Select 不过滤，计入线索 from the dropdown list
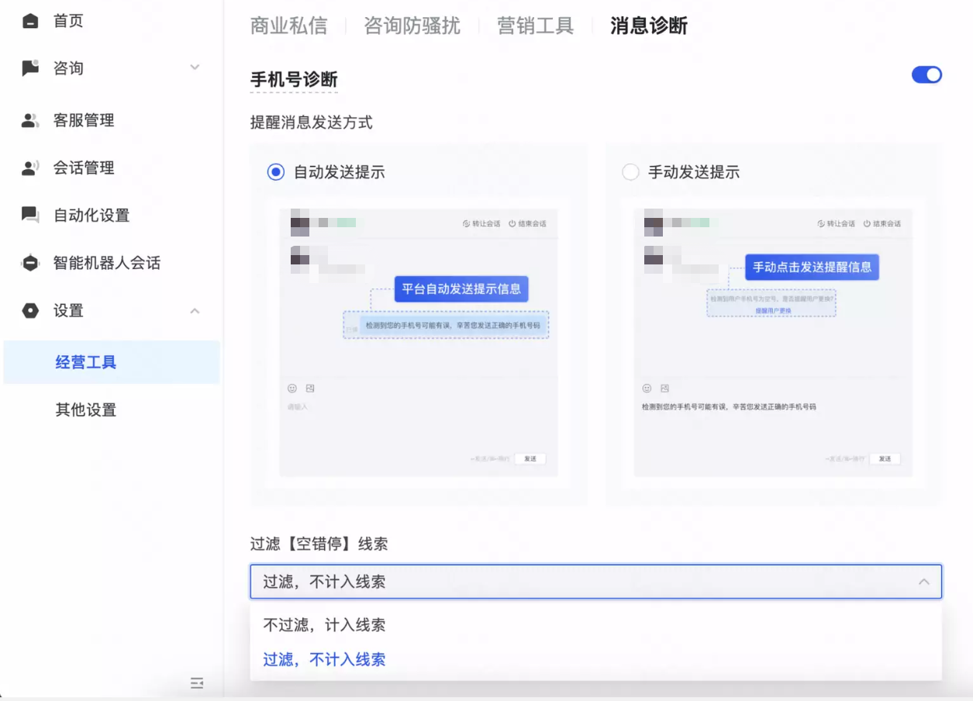The image size is (973, 701). (x=323, y=625)
